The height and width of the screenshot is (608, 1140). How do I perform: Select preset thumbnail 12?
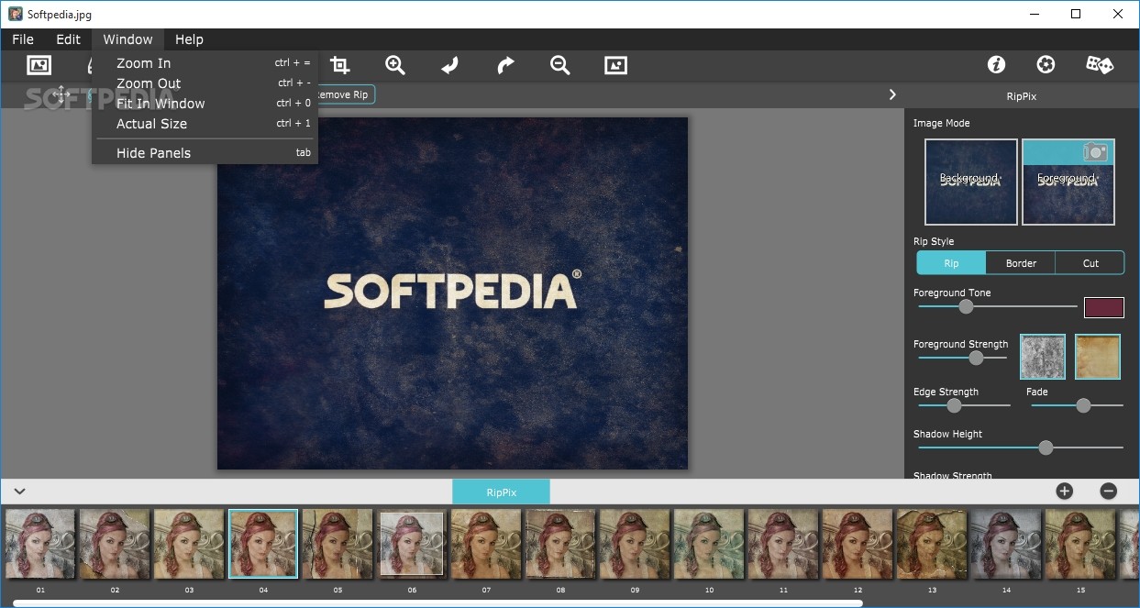[858, 544]
